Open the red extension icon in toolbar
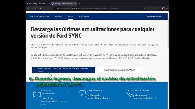 click(x=163, y=8)
